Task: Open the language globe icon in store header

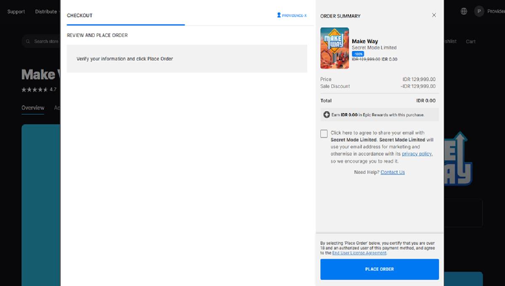Action: point(464,11)
